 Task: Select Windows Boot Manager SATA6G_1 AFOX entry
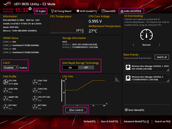[x=147, y=67]
